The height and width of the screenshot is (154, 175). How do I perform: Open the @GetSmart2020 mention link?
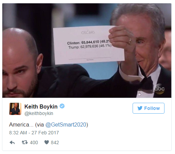tap(66, 125)
